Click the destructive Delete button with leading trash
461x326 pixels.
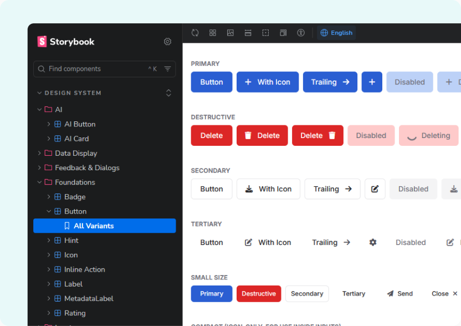pyautogui.click(x=262, y=135)
